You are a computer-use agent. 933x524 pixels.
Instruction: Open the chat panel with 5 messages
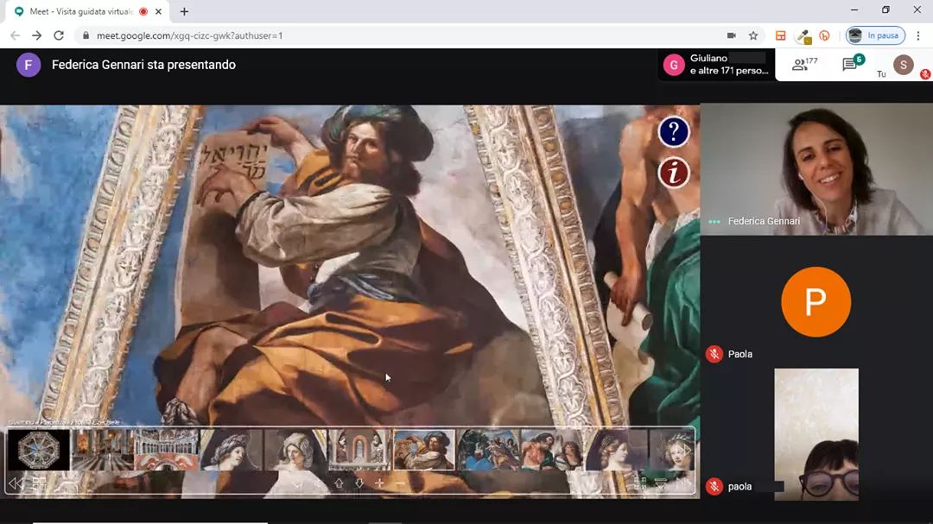coord(853,63)
